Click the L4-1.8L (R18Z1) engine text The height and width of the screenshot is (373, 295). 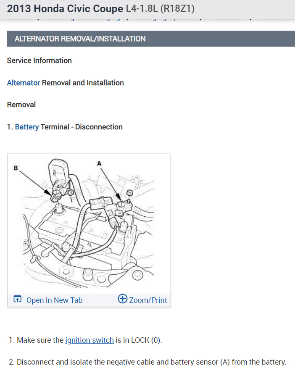click(x=160, y=8)
